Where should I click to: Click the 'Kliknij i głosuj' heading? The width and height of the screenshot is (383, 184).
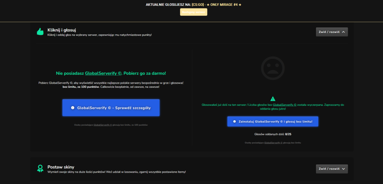[62, 30]
